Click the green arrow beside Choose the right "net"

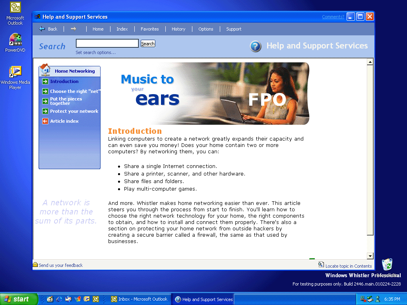45,91
